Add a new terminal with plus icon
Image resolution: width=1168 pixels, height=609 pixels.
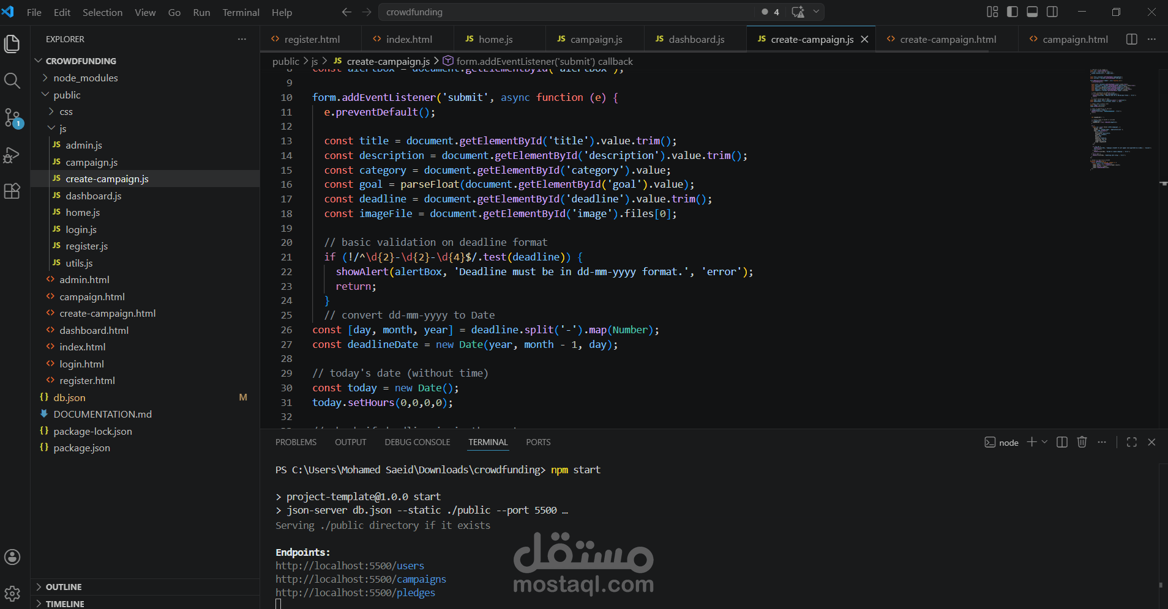tap(1031, 442)
